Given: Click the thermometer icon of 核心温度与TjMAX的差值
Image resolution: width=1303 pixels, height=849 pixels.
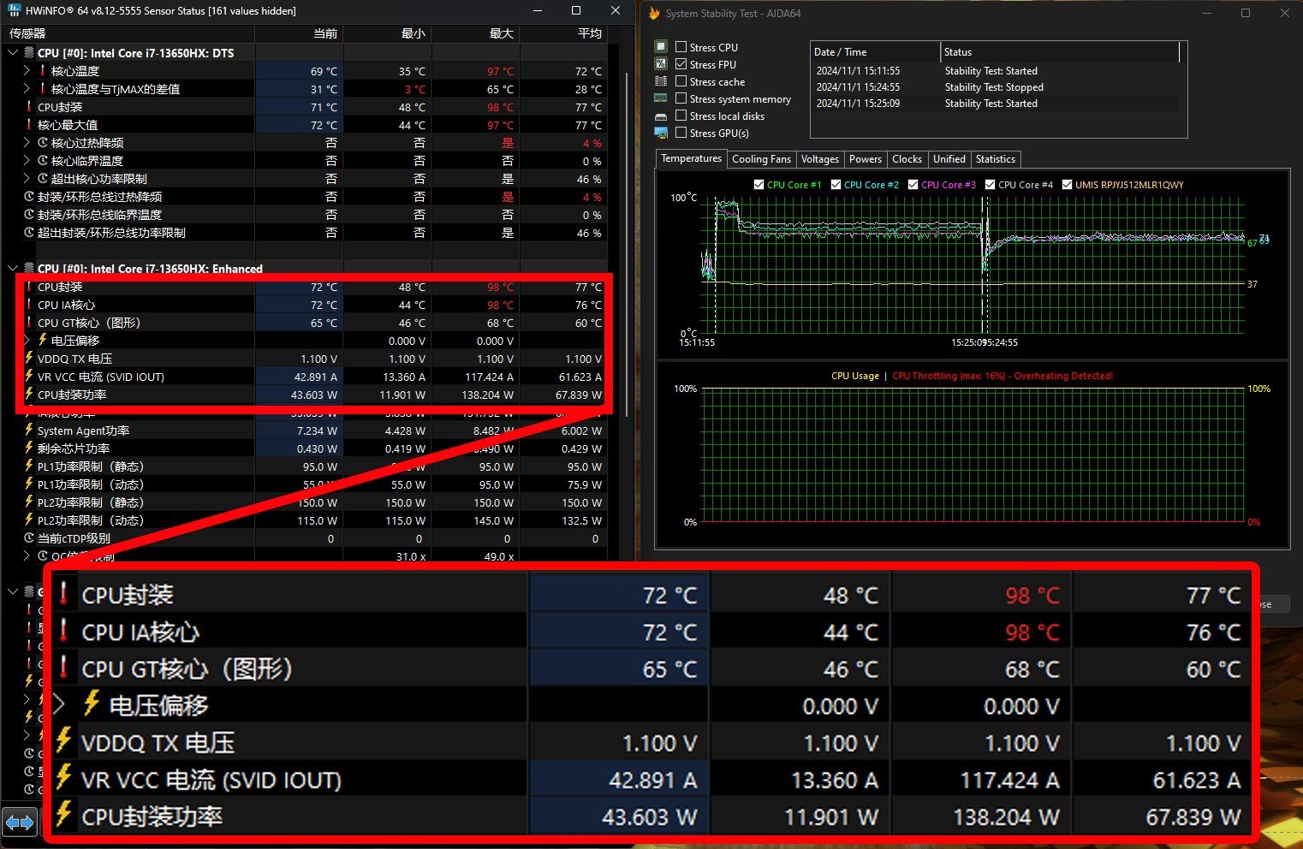Looking at the screenshot, I should point(43,89).
